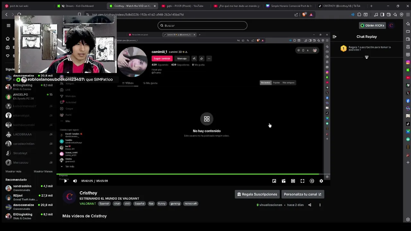Toggle mini player mode
Viewport: 411px width, 231px height.
274,181
